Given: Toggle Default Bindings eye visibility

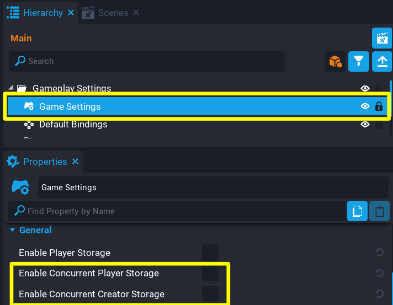Looking at the screenshot, I should 365,125.
